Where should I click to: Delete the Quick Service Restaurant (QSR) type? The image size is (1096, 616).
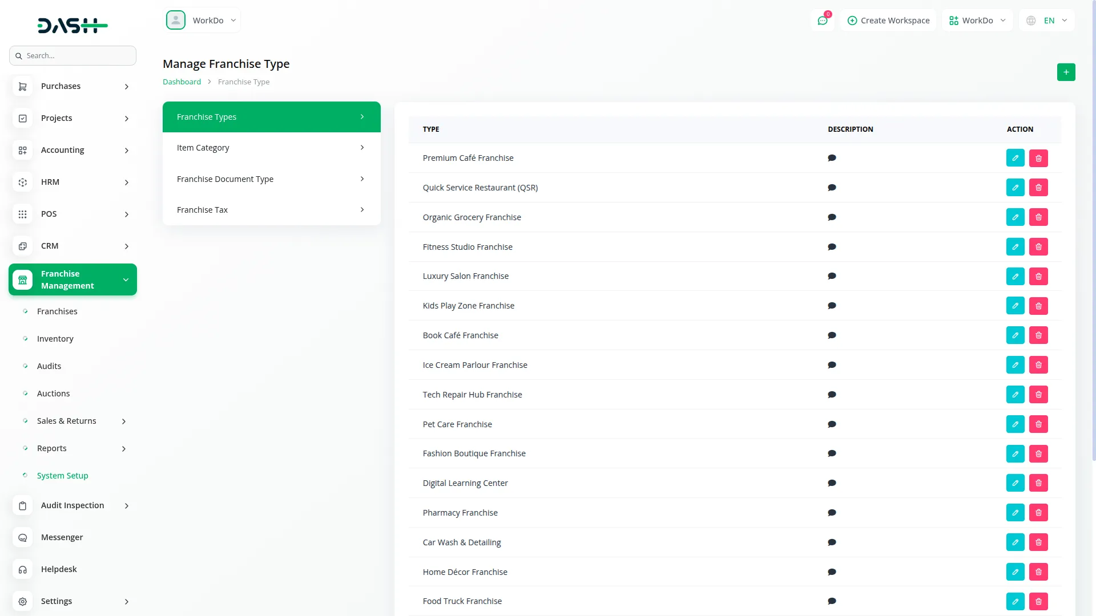click(1038, 188)
